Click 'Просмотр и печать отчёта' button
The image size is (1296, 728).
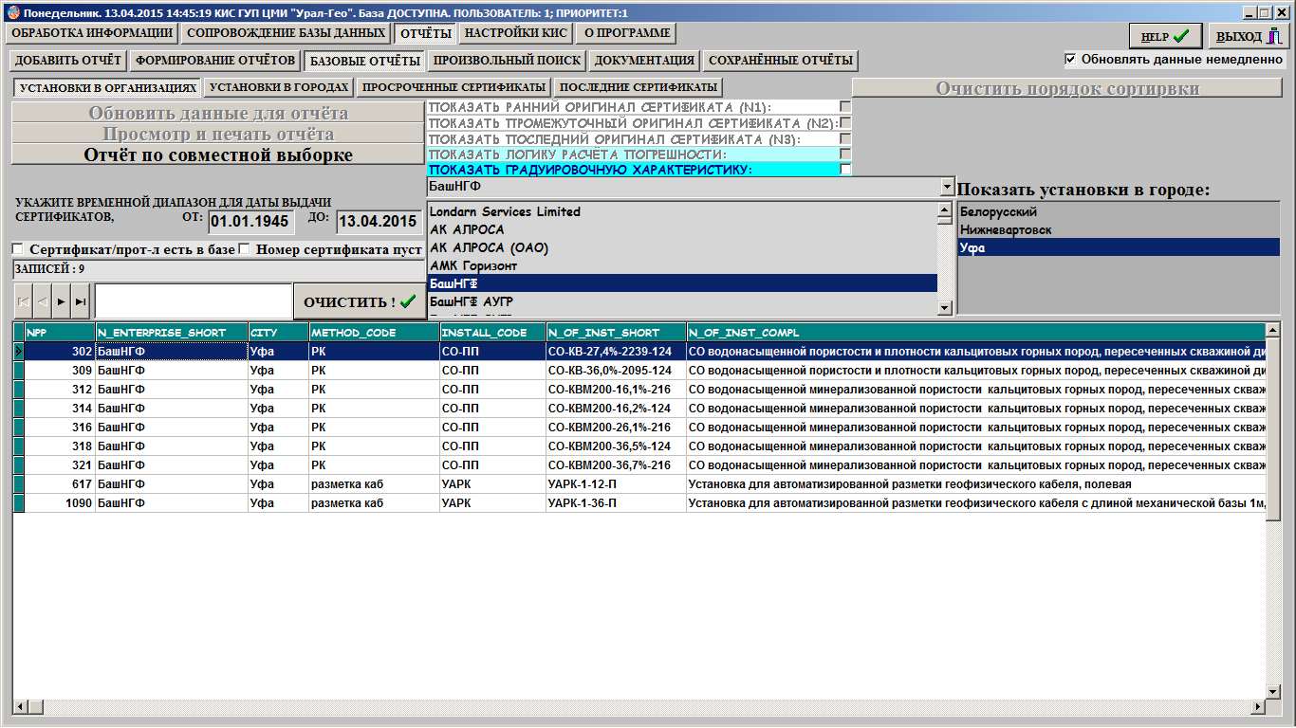click(x=217, y=134)
